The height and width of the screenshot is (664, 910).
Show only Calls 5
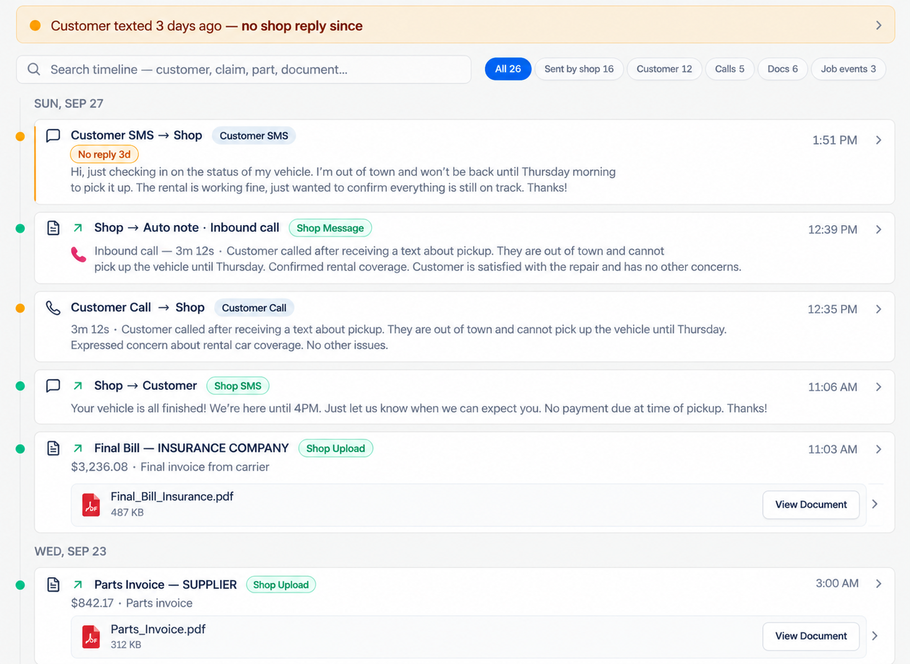pos(730,69)
